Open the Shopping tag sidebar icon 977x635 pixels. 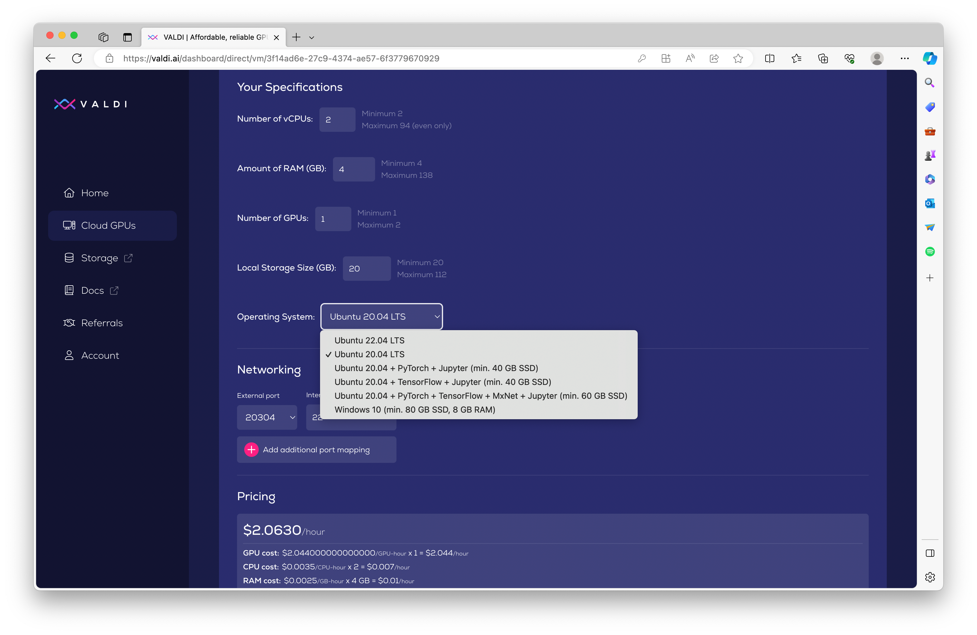pyautogui.click(x=930, y=107)
